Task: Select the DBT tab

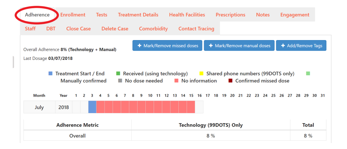Action: (51, 28)
